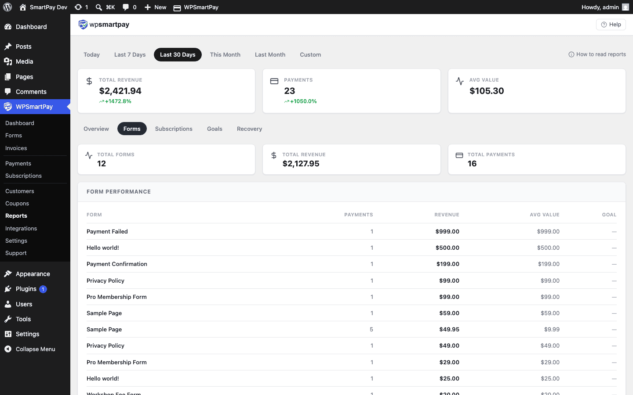Click the Comments icon in sidebar
Image resolution: width=633 pixels, height=395 pixels.
point(8,92)
